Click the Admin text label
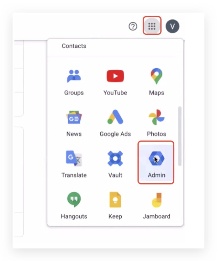217x261 pixels. tap(156, 175)
